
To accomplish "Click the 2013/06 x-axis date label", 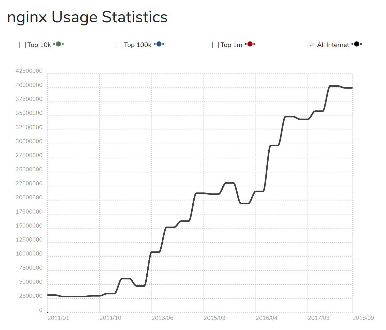I will point(162,318).
